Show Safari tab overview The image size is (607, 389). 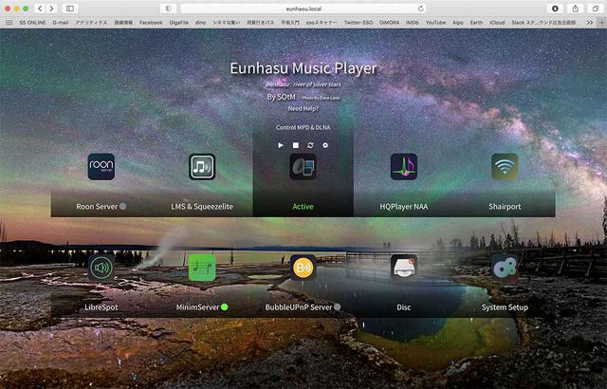click(x=596, y=9)
